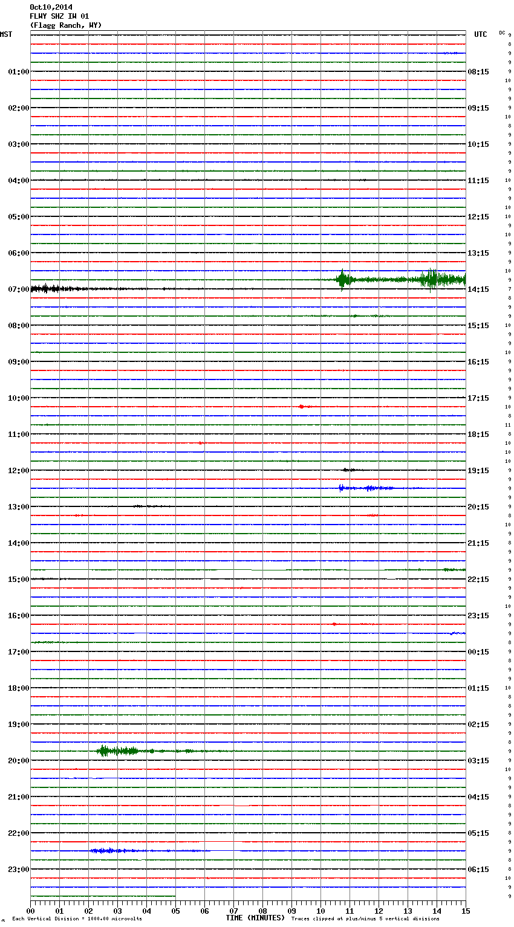Click minute tick label 11 on the axis
Image resolution: width=514 pixels, height=927 pixels.
point(350,911)
